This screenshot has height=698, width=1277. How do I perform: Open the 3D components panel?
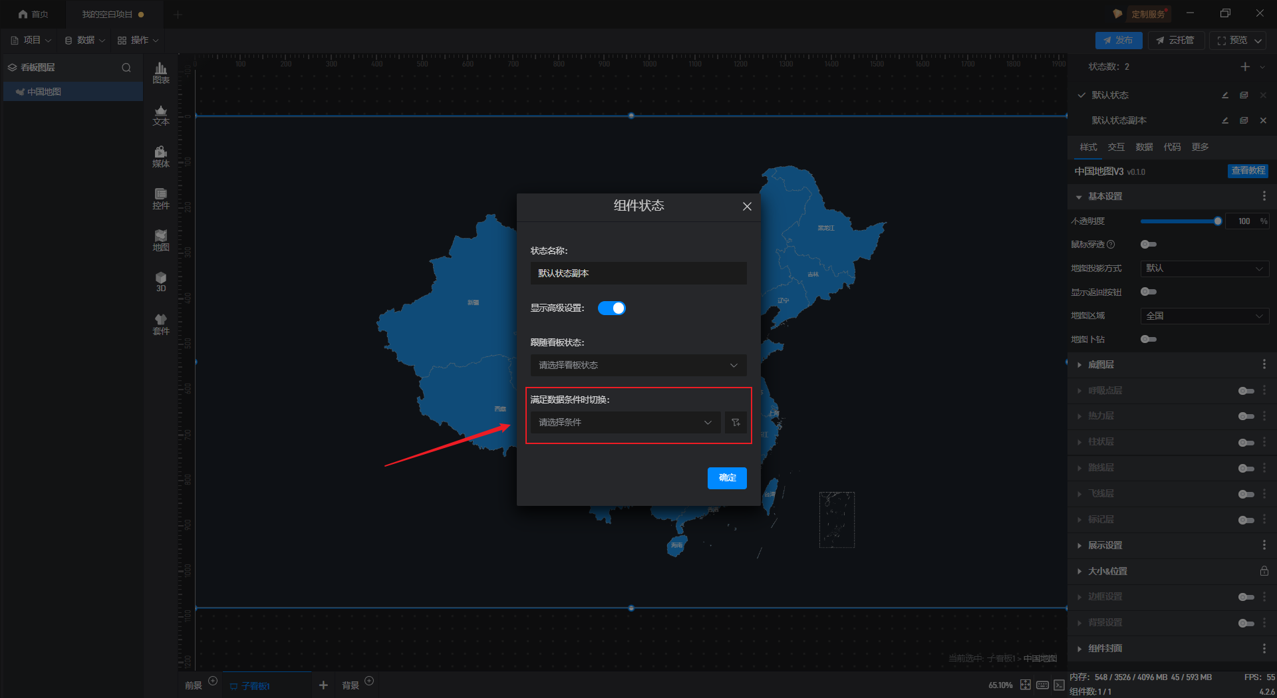click(x=161, y=282)
